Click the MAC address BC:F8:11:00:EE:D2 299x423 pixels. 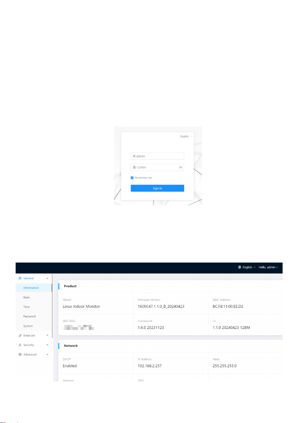pos(228,306)
